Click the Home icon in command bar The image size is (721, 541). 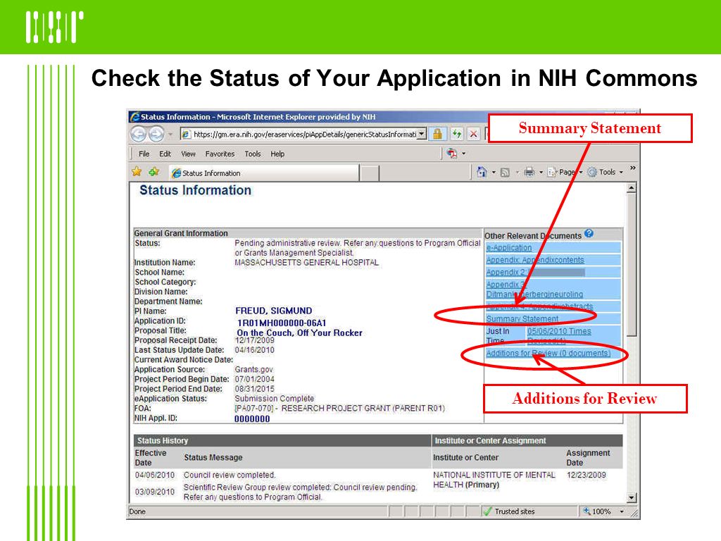pyautogui.click(x=482, y=172)
